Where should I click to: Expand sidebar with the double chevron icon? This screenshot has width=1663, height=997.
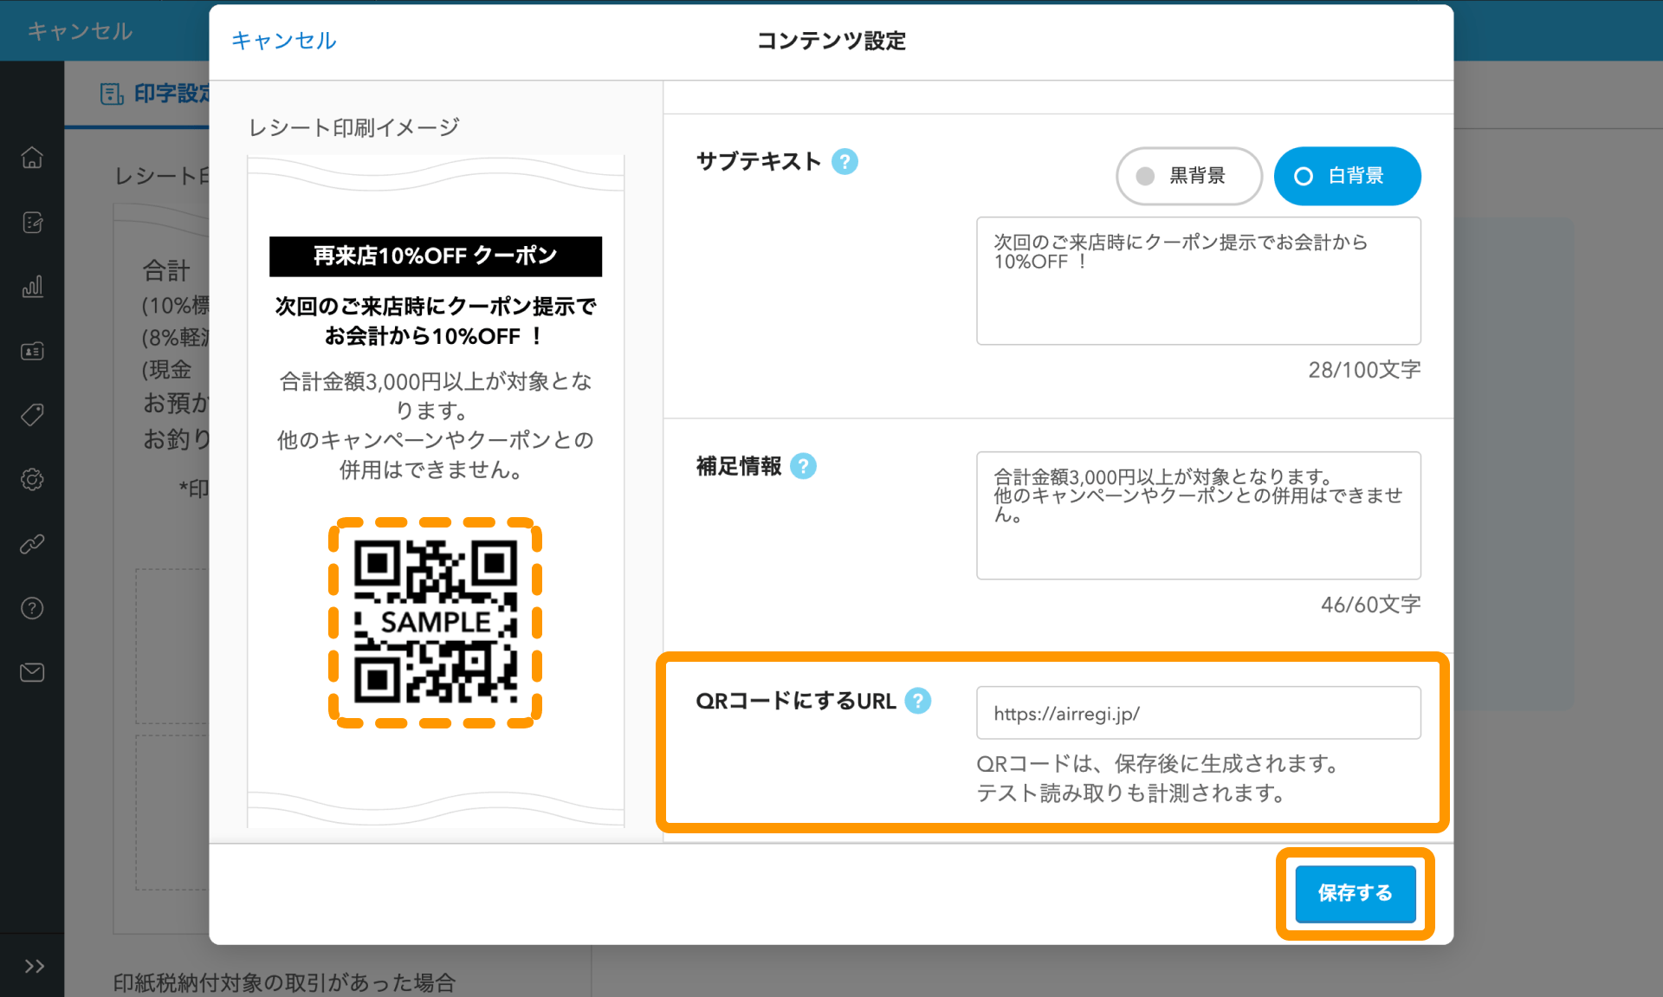coord(35,966)
